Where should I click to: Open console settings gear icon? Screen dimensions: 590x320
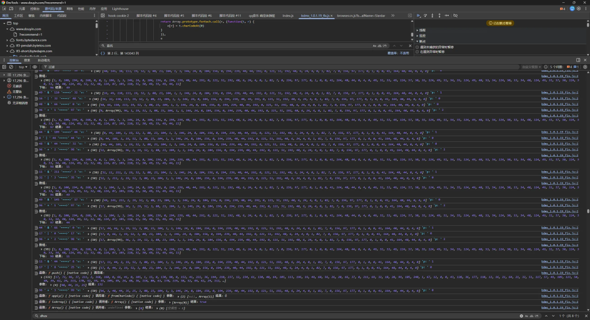click(584, 67)
